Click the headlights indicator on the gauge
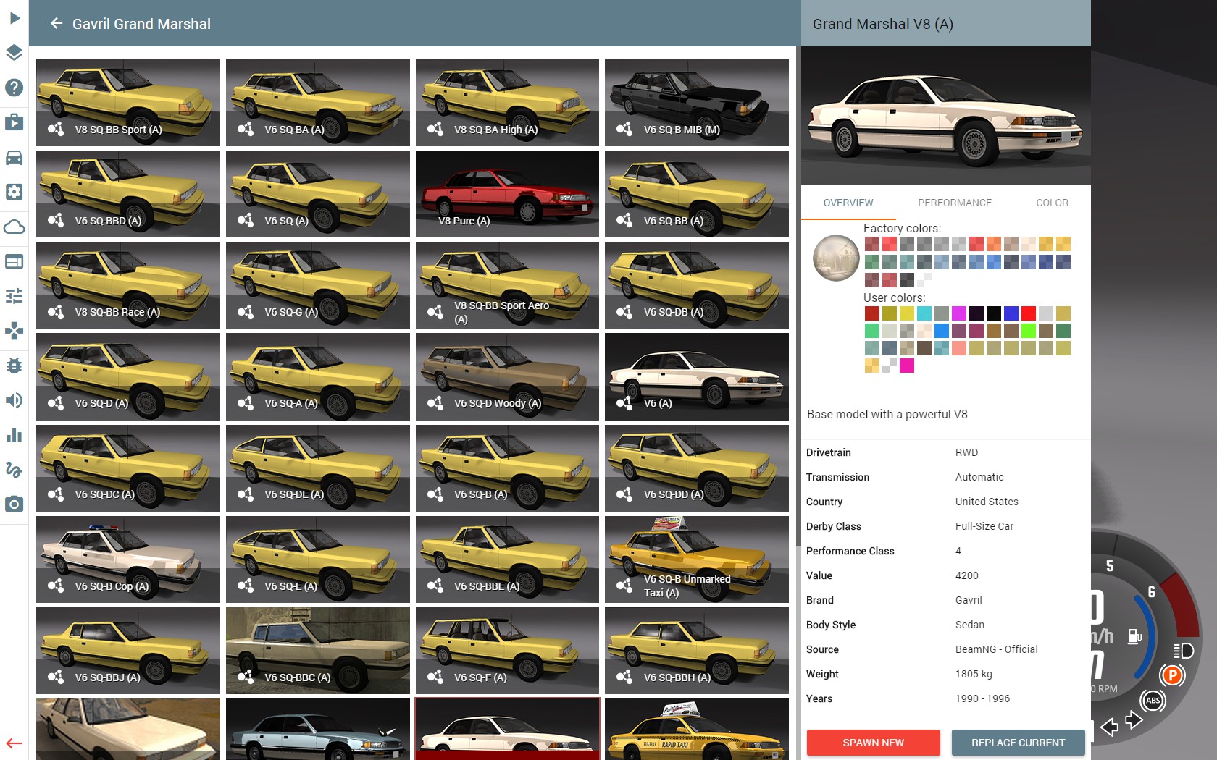This screenshot has width=1217, height=760. tap(1184, 651)
